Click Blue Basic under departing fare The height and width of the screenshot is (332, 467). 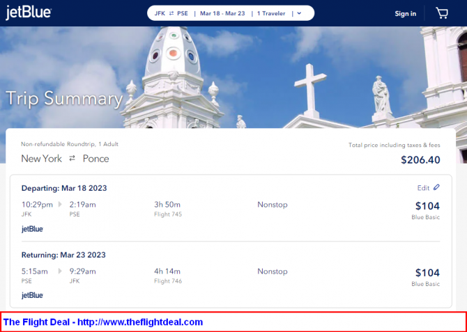tap(426, 217)
